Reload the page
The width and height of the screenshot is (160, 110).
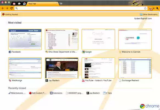12,8
